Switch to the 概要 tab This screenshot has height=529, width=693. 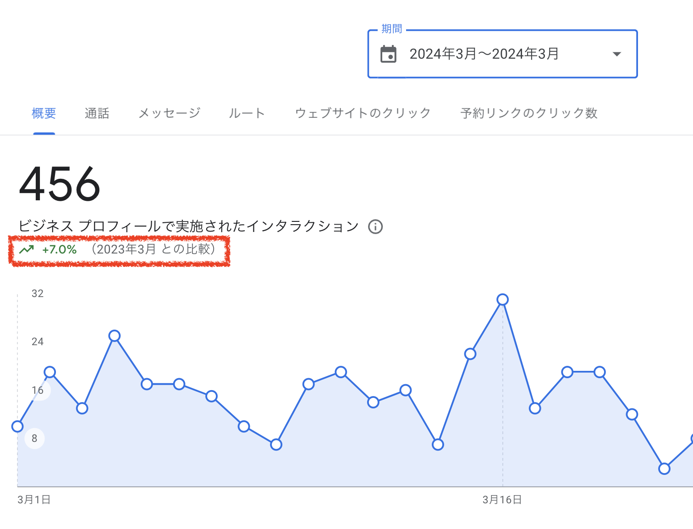coord(44,113)
